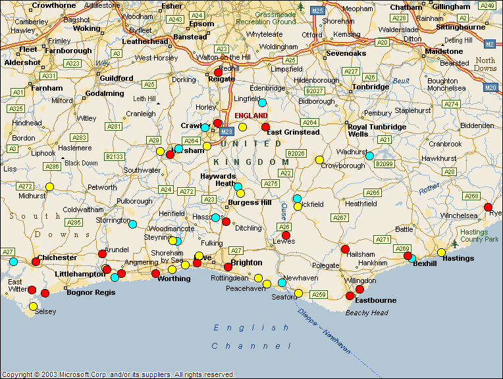Select the red marker at Brighton
503x379 pixels.
(228, 267)
